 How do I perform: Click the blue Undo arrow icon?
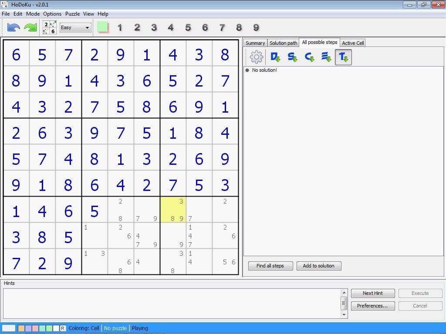coord(14,27)
